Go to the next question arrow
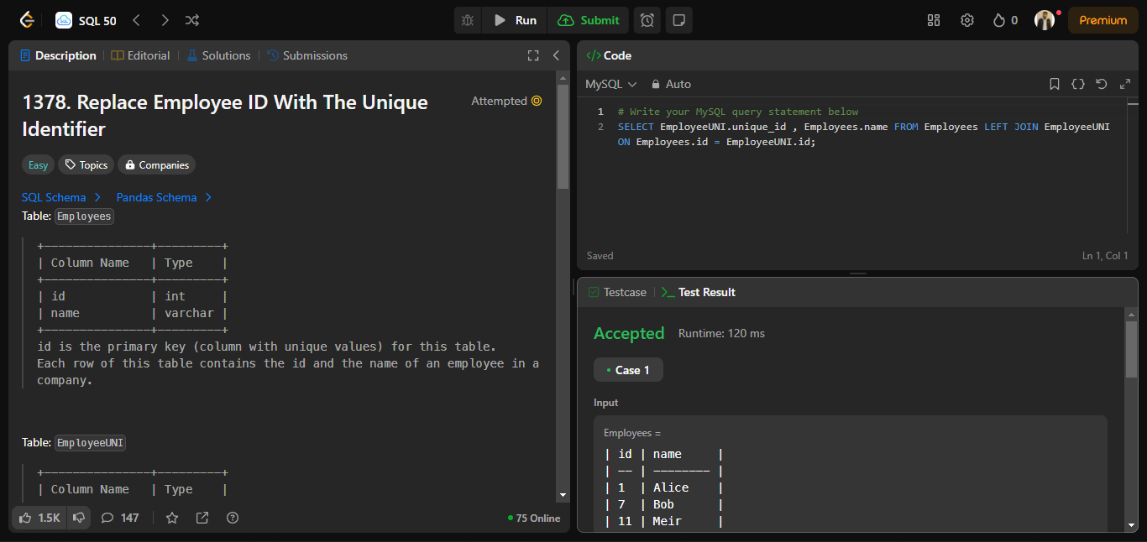The image size is (1147, 542). click(x=165, y=20)
